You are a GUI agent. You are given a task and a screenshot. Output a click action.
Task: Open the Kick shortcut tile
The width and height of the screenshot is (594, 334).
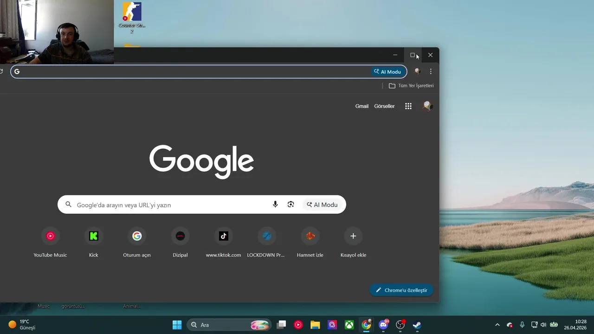click(93, 243)
